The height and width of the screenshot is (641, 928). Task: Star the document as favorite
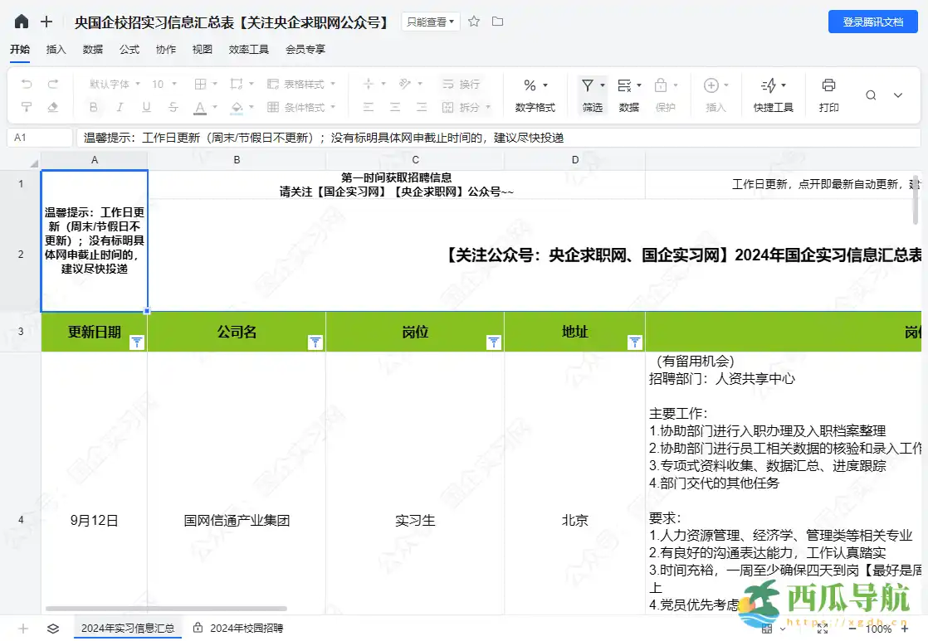(x=474, y=22)
